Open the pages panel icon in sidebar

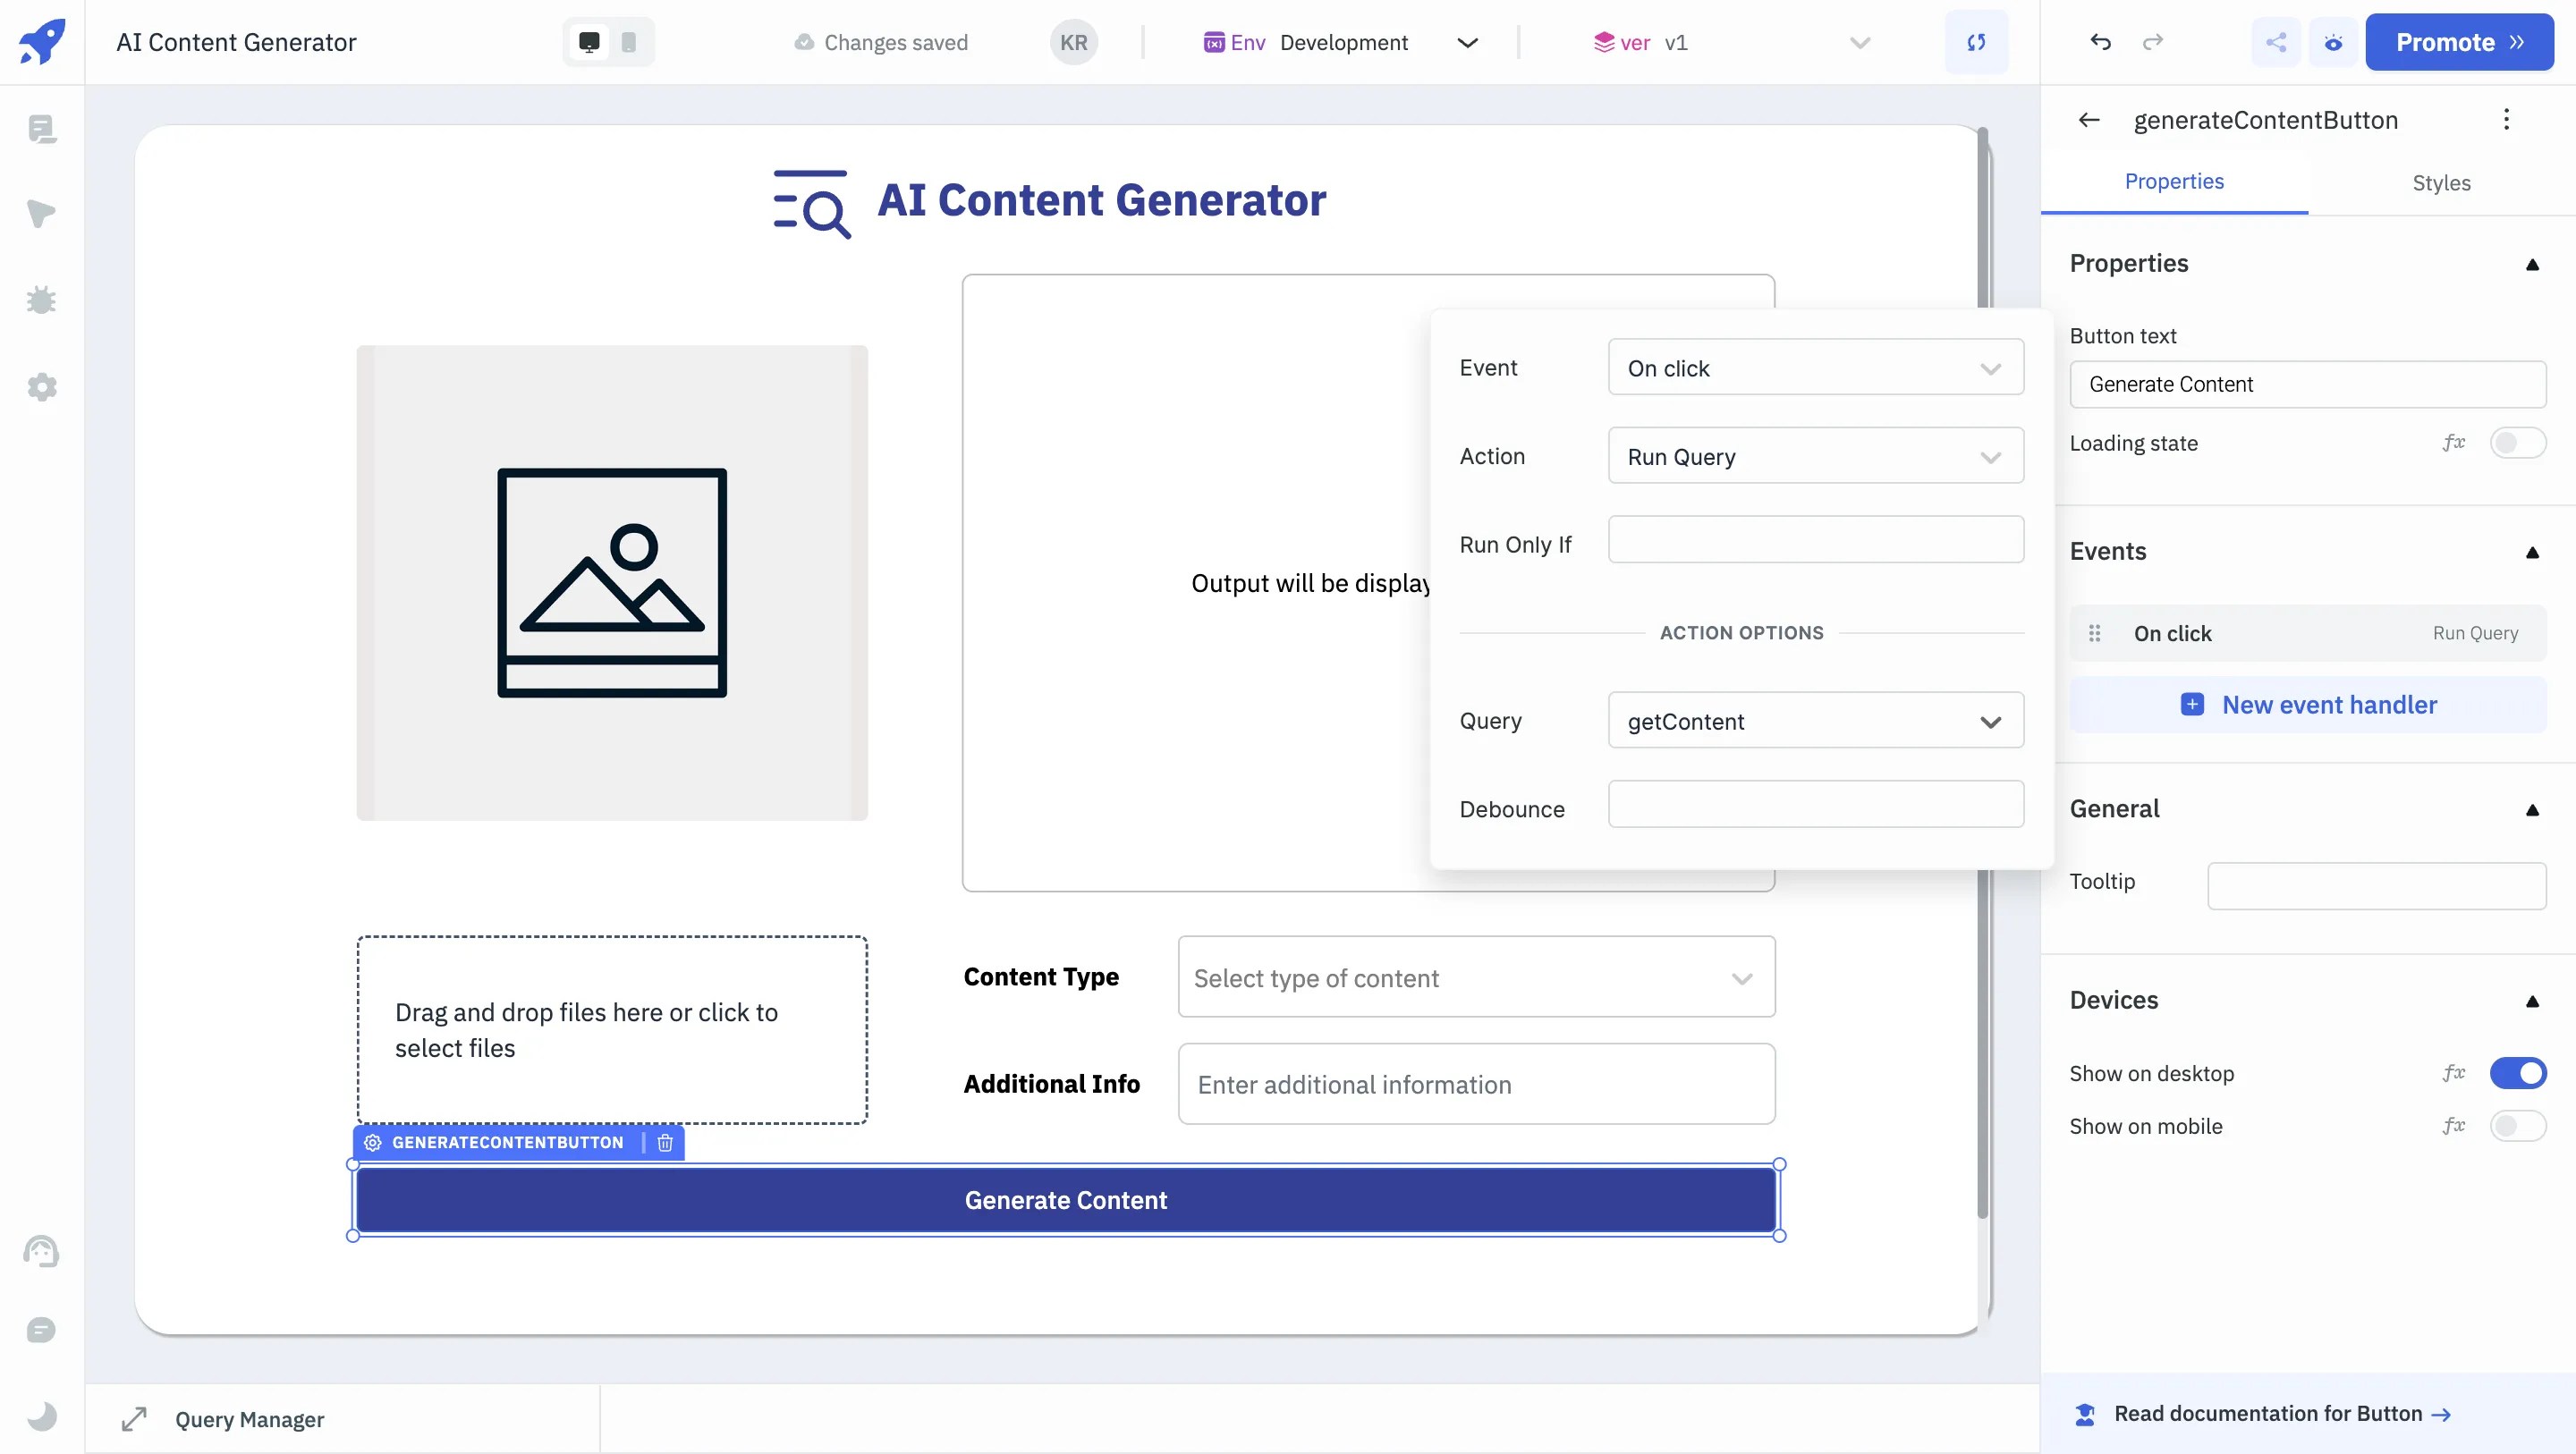tap(41, 129)
